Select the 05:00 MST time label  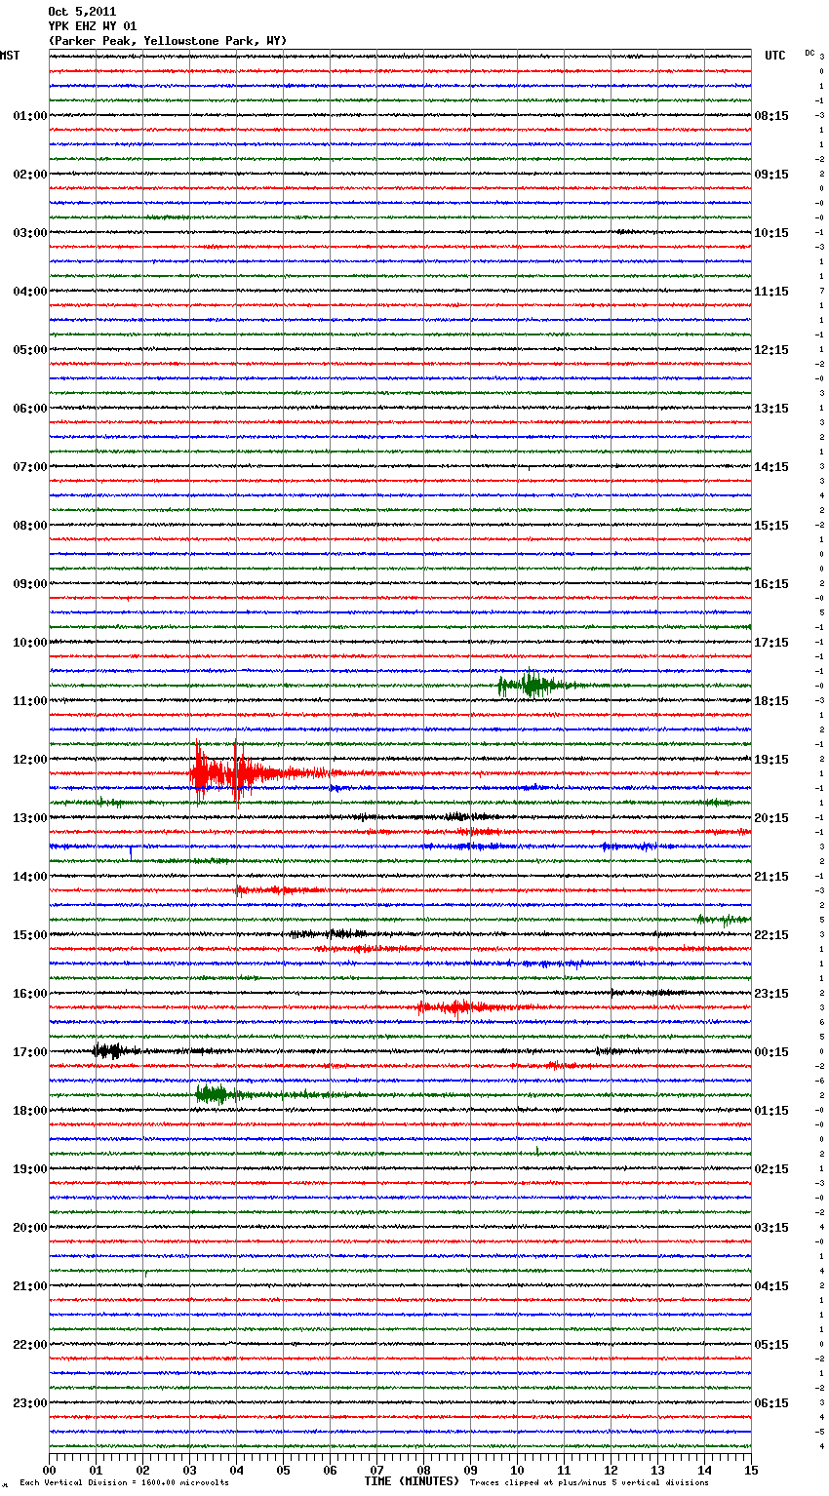pos(30,350)
